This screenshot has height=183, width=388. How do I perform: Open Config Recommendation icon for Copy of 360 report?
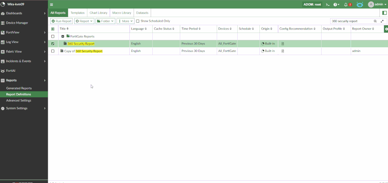click(283, 51)
